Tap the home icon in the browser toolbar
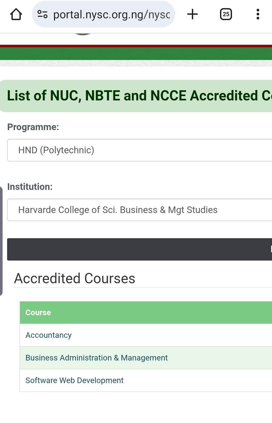The height and width of the screenshot is (423, 272). [x=16, y=14]
